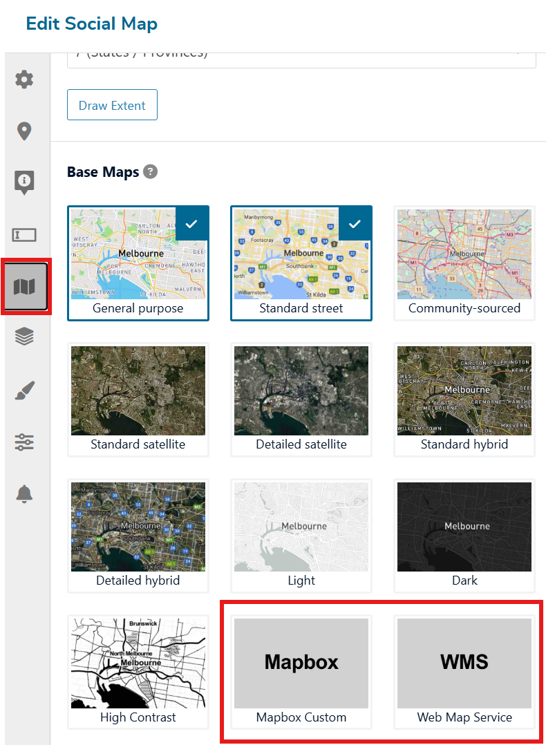
Task: Open the sliders filter sidebar icon
Action: (x=25, y=442)
